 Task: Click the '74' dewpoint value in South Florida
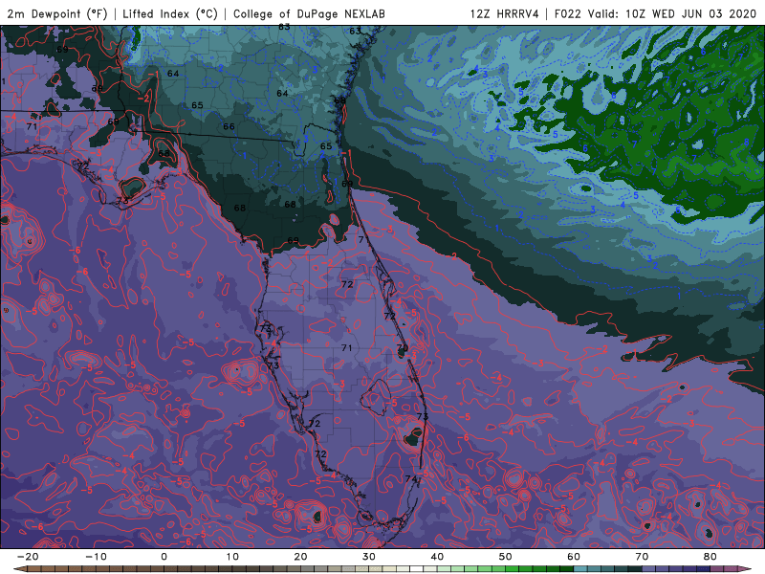pyautogui.click(x=411, y=479)
